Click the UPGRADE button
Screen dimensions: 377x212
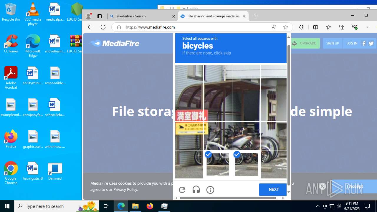click(305, 43)
